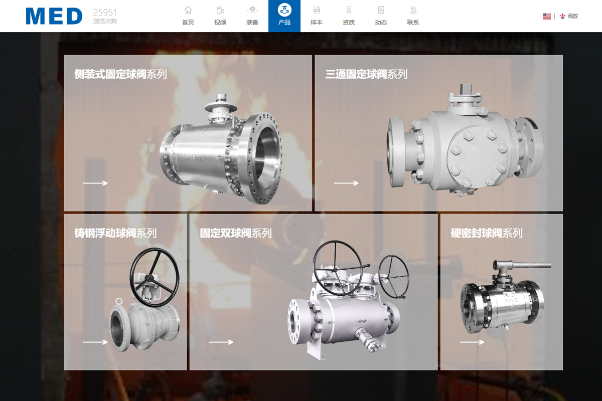Open 三通固定球阀系列 heading
Image resolution: width=602 pixels, height=401 pixels.
(x=366, y=74)
